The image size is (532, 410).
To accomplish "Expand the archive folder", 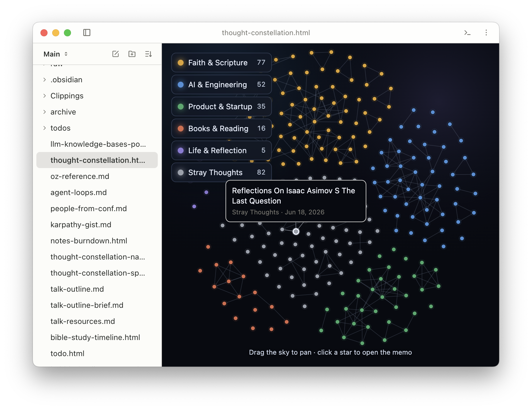I will (97, 112).
